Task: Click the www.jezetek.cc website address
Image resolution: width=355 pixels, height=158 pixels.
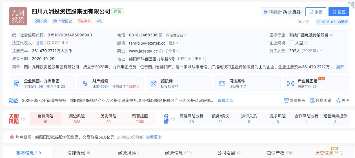Action: point(143,51)
